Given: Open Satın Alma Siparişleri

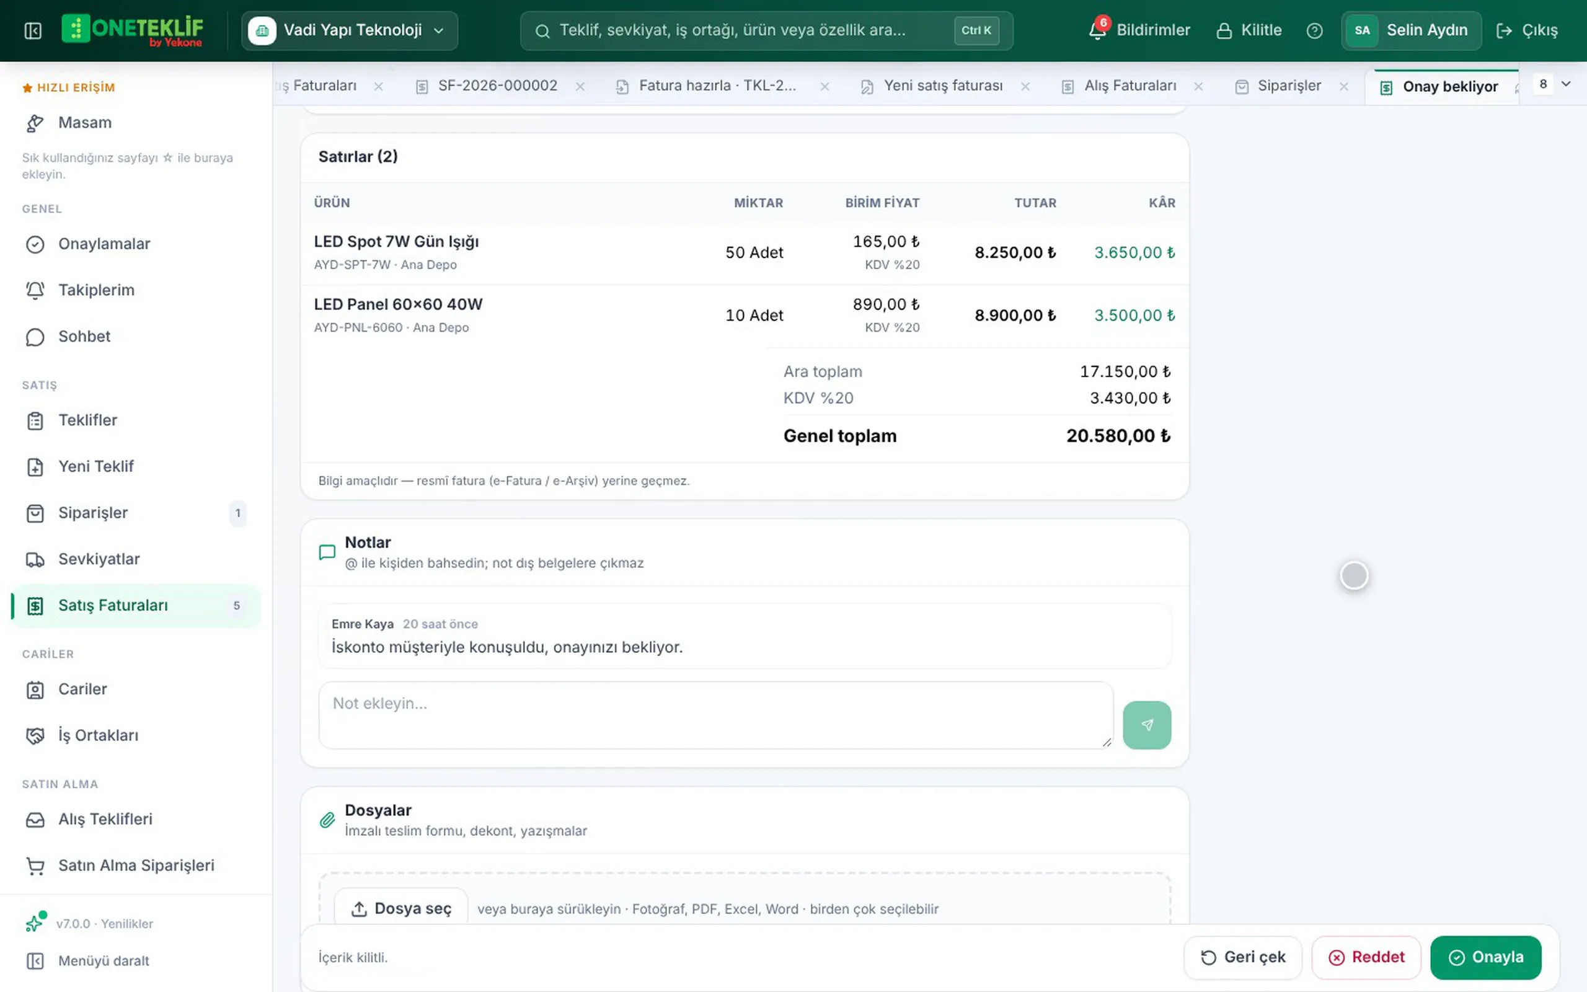Looking at the screenshot, I should point(136,866).
